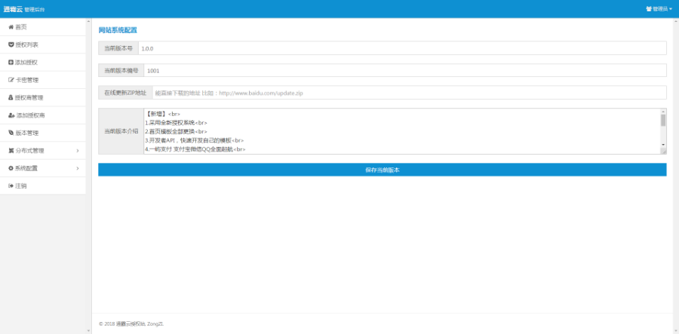
Task: Open 授权列表 via its shield icon
Action: pyautogui.click(x=11, y=44)
